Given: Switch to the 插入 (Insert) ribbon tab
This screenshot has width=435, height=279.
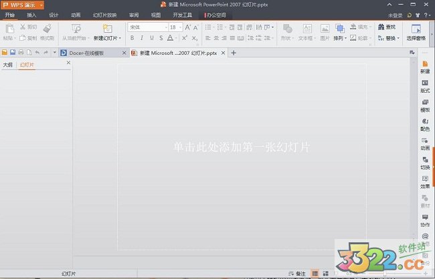Looking at the screenshot, I should pos(31,14).
